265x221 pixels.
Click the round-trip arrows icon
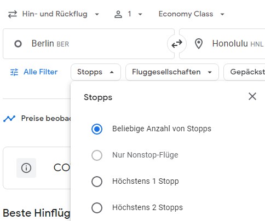[13, 14]
